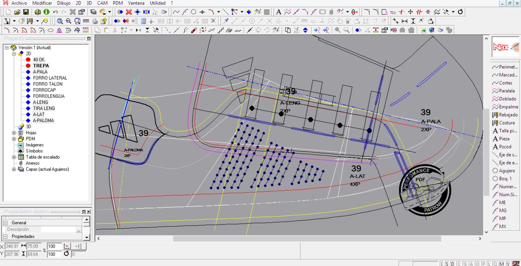
Task: Select the circle drawing tool
Action: 193,12
